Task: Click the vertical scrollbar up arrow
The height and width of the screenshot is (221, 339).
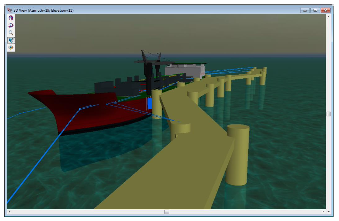Action: click(x=328, y=16)
